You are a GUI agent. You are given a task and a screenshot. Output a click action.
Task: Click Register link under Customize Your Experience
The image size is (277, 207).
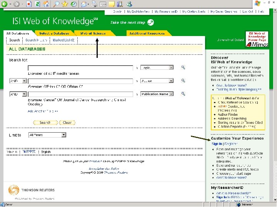[231, 144]
